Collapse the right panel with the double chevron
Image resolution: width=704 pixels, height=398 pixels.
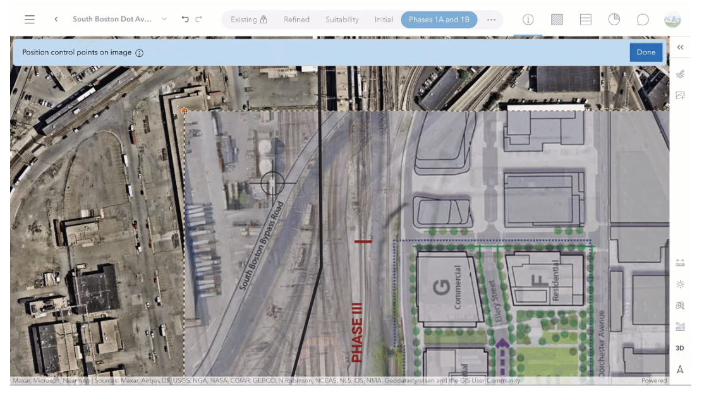pos(681,47)
